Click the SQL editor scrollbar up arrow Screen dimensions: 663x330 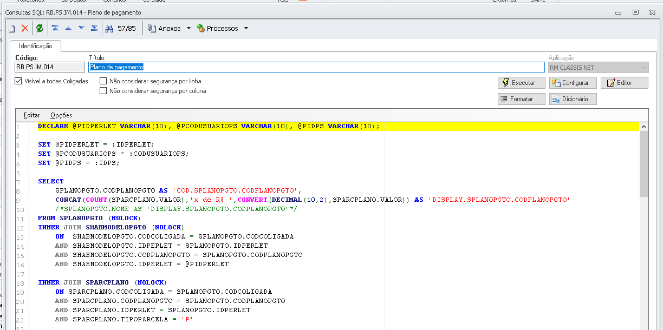coord(643,127)
